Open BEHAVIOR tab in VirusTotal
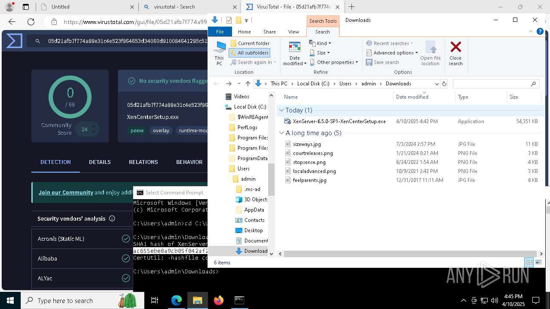Image resolution: width=550 pixels, height=309 pixels. 189,162
